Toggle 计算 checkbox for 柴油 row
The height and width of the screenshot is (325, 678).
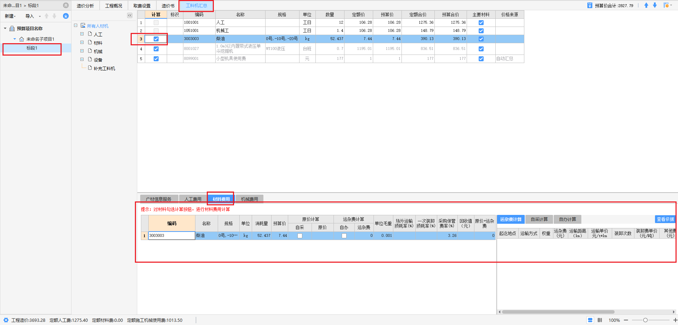point(156,39)
